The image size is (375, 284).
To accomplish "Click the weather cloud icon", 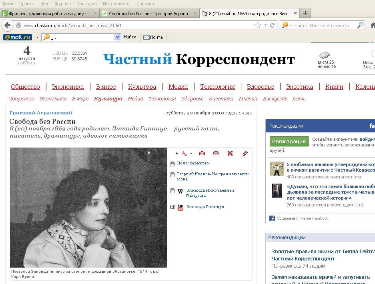I will pos(324,55).
